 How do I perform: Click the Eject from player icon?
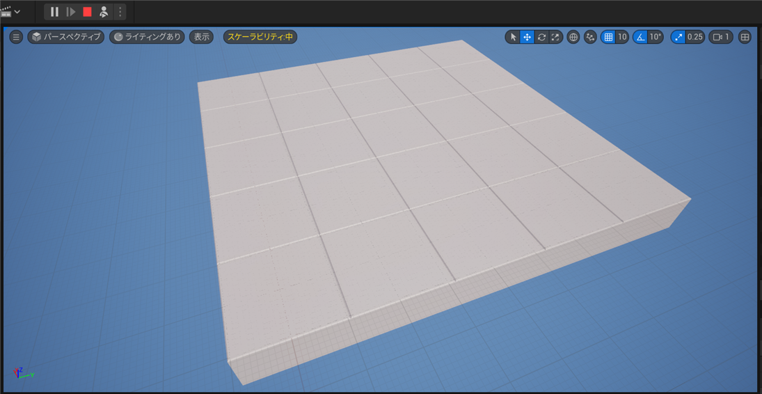pos(104,12)
